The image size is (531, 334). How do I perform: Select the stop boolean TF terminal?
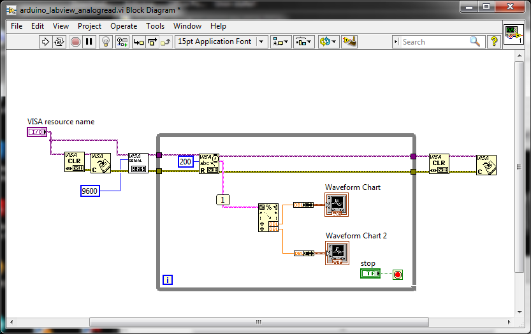click(370, 273)
